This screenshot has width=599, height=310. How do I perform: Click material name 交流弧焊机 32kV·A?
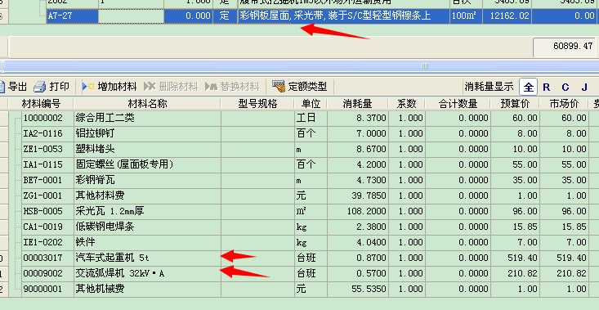tap(120, 274)
